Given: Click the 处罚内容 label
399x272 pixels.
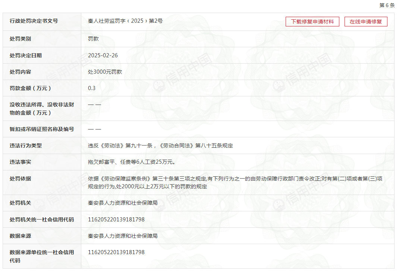Looking at the screenshot, I should (x=21, y=72).
